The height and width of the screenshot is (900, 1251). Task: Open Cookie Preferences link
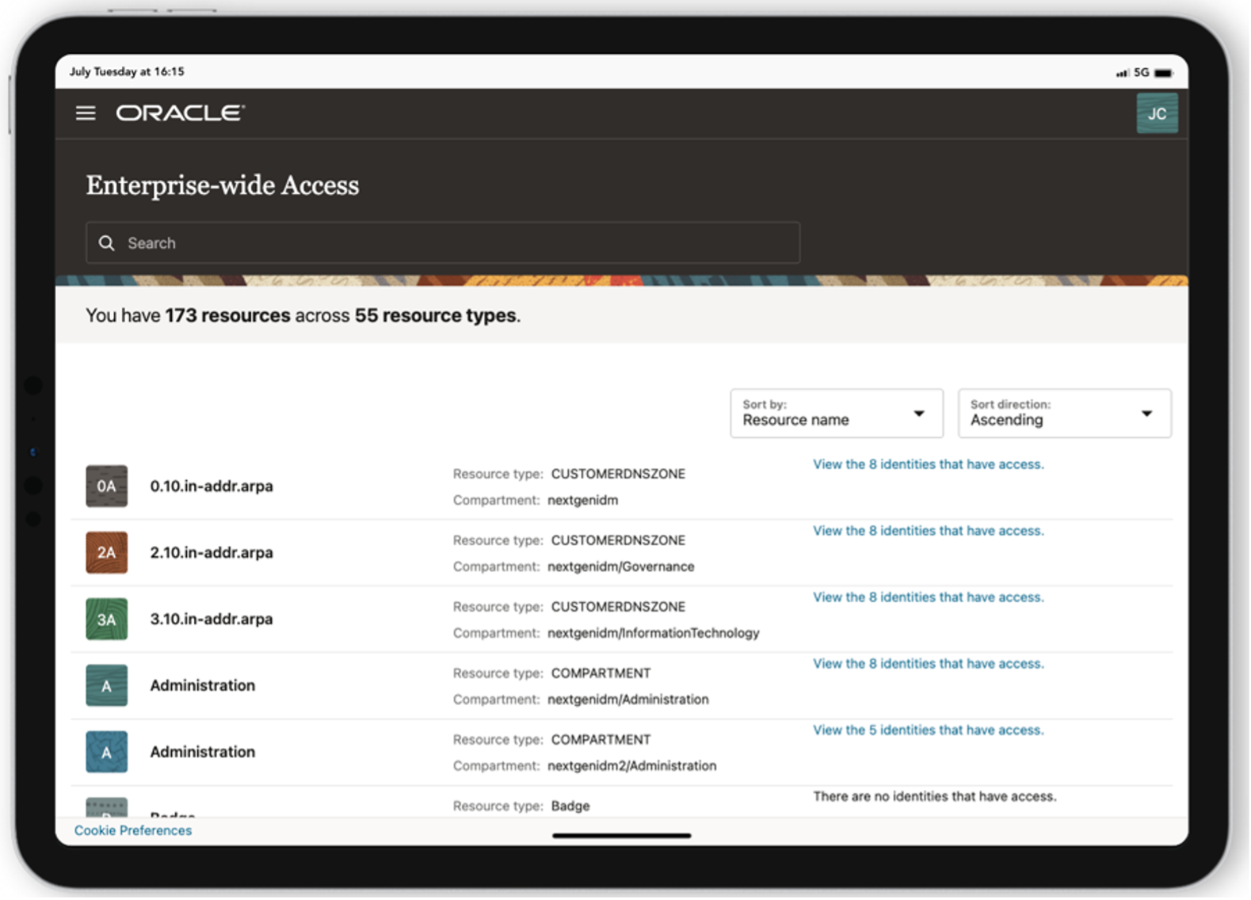point(133,831)
